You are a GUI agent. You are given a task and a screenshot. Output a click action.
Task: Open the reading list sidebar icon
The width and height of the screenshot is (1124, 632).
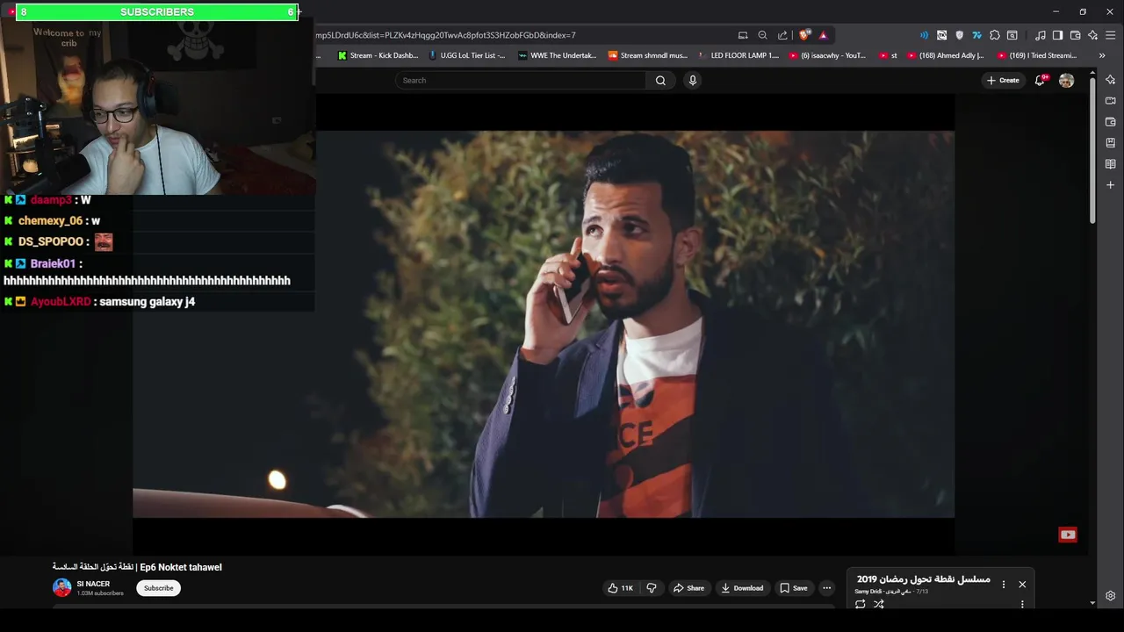coord(1110,164)
